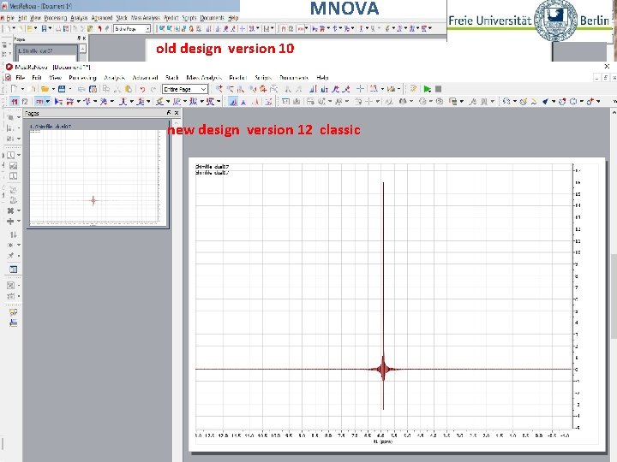Image resolution: width=617 pixels, height=462 pixels.
Task: Click the Undo arrow icon in version 12
Action: pyautogui.click(x=142, y=90)
